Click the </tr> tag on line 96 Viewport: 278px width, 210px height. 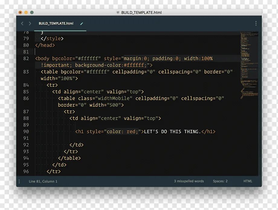53,171
